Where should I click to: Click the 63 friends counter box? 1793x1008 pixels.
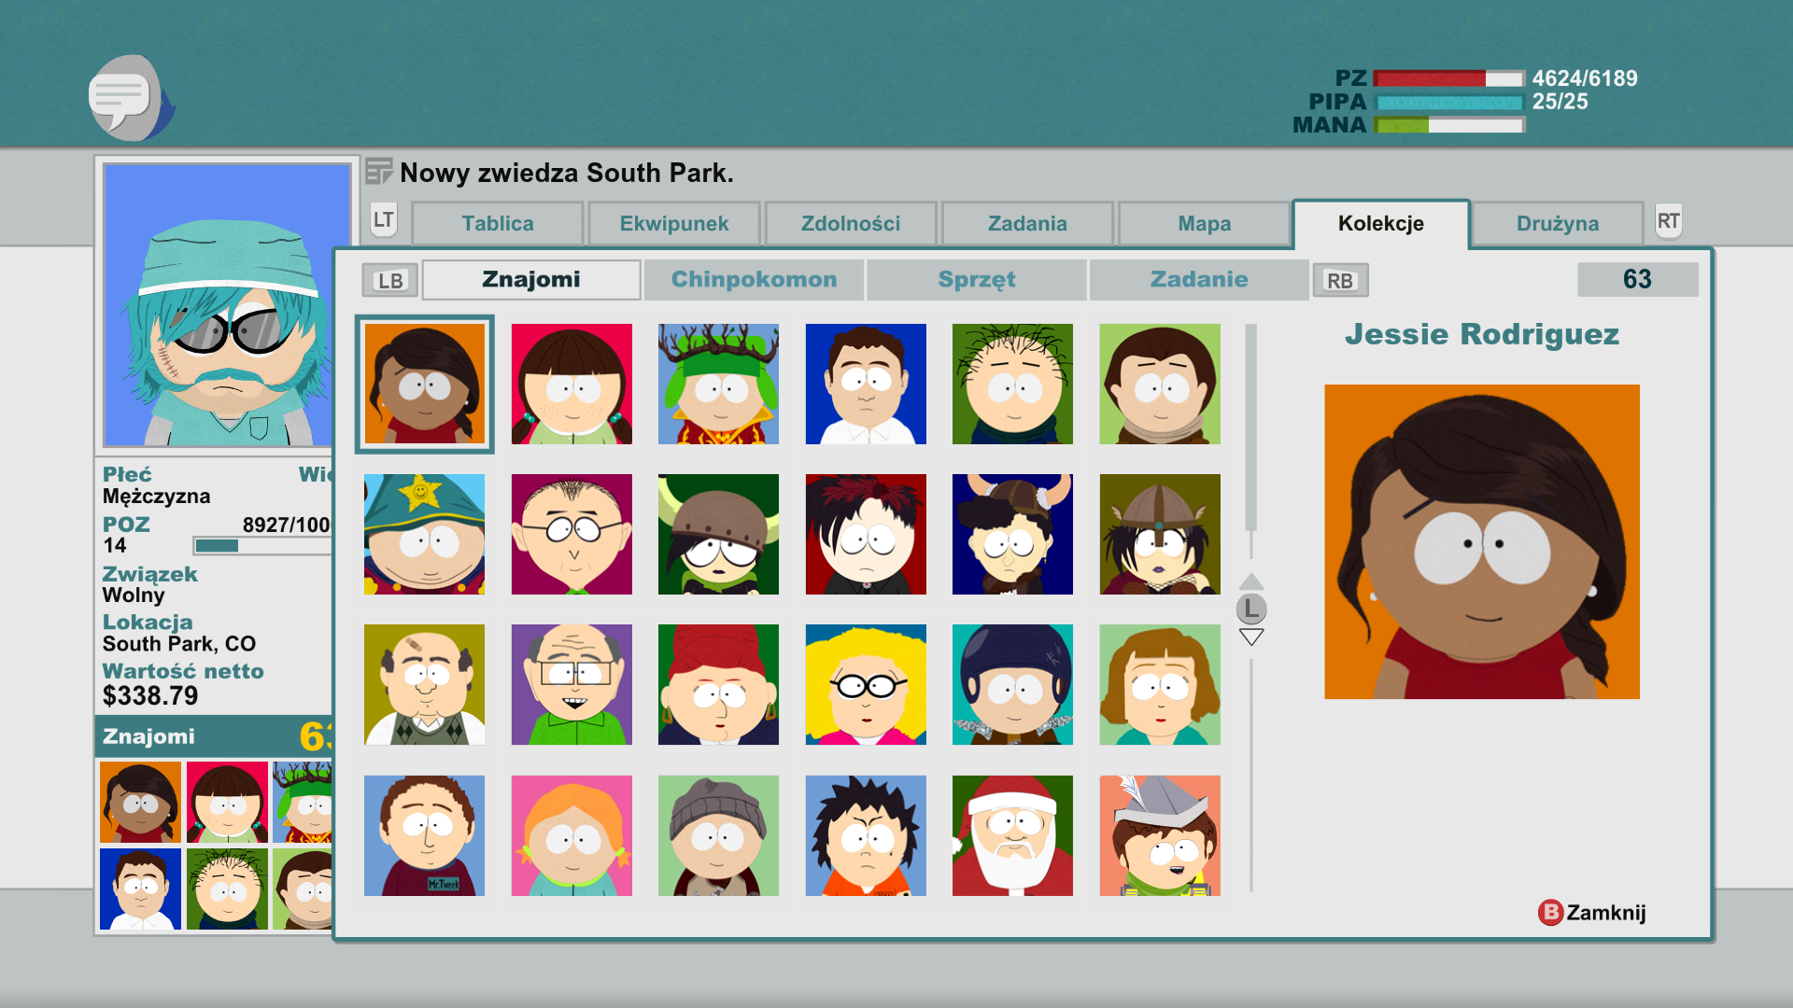pos(1637,279)
